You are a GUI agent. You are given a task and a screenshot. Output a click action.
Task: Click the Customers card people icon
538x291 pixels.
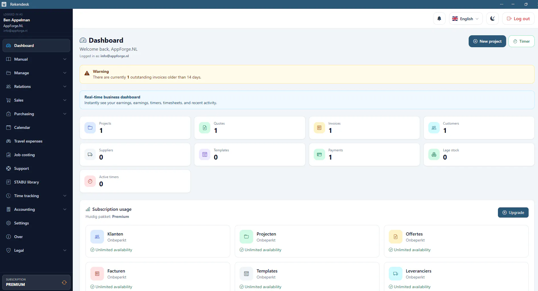point(434,128)
